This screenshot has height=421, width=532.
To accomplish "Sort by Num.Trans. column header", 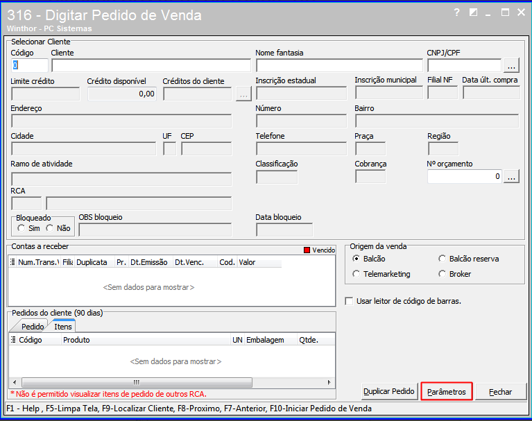I will point(38,262).
